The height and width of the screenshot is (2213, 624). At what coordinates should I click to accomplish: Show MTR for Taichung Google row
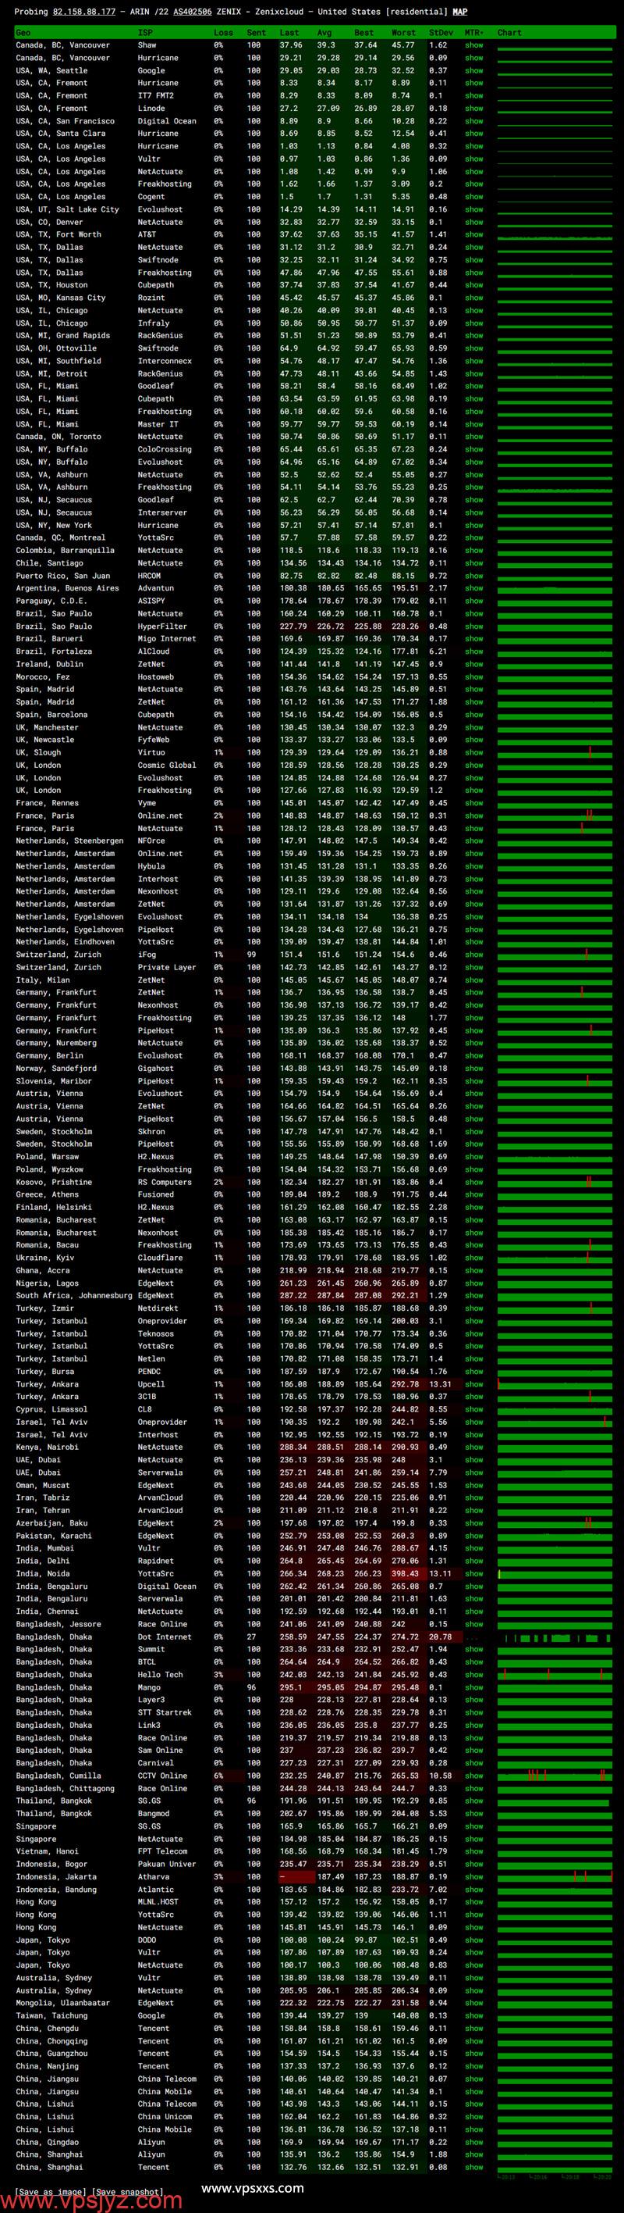(473, 2015)
